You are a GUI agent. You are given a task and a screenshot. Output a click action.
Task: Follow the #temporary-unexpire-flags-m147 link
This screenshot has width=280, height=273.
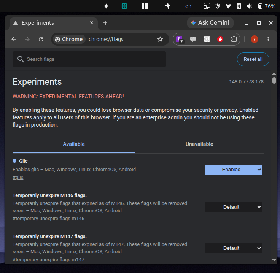tap(48, 260)
